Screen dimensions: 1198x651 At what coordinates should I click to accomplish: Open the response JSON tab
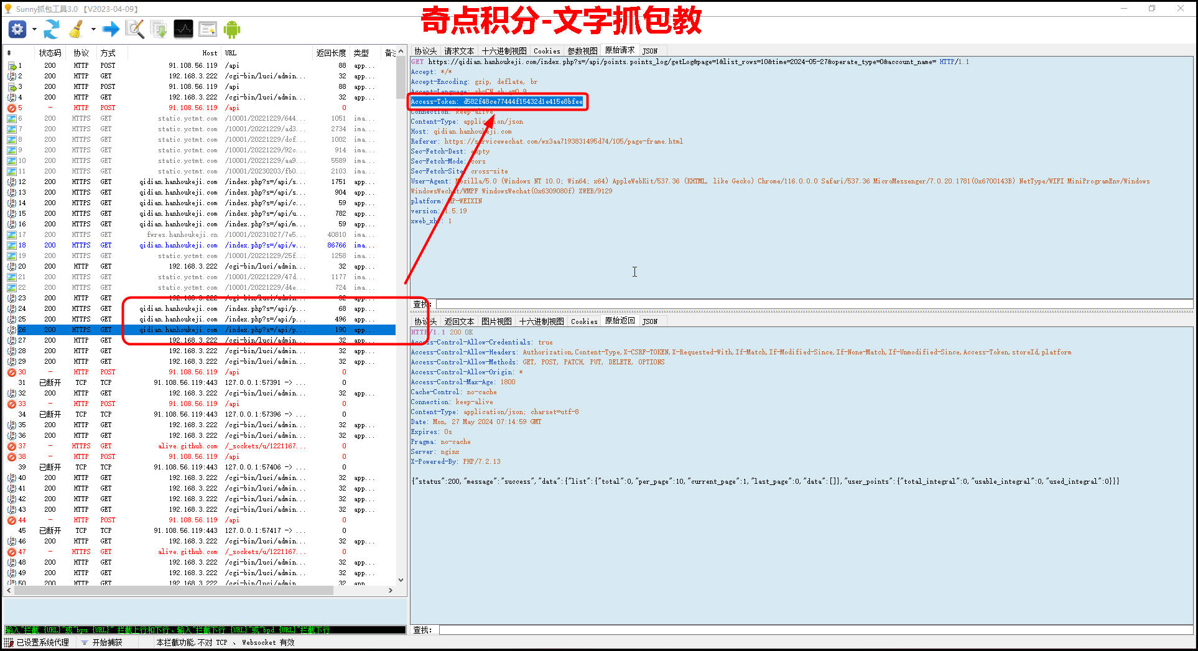click(650, 321)
